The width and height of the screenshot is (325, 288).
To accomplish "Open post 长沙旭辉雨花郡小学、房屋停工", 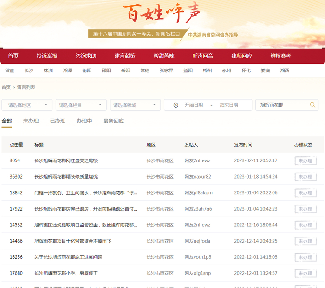I will 66,273.
